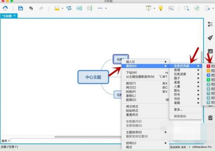This screenshot has width=215, height=151.
Task: Open 月份 markers submenu entry
Action: pyautogui.click(x=186, y=99)
